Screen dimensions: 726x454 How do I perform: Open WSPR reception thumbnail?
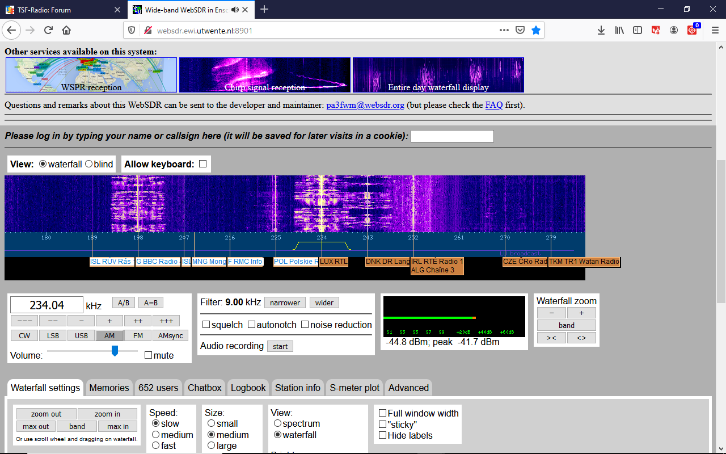(x=91, y=75)
